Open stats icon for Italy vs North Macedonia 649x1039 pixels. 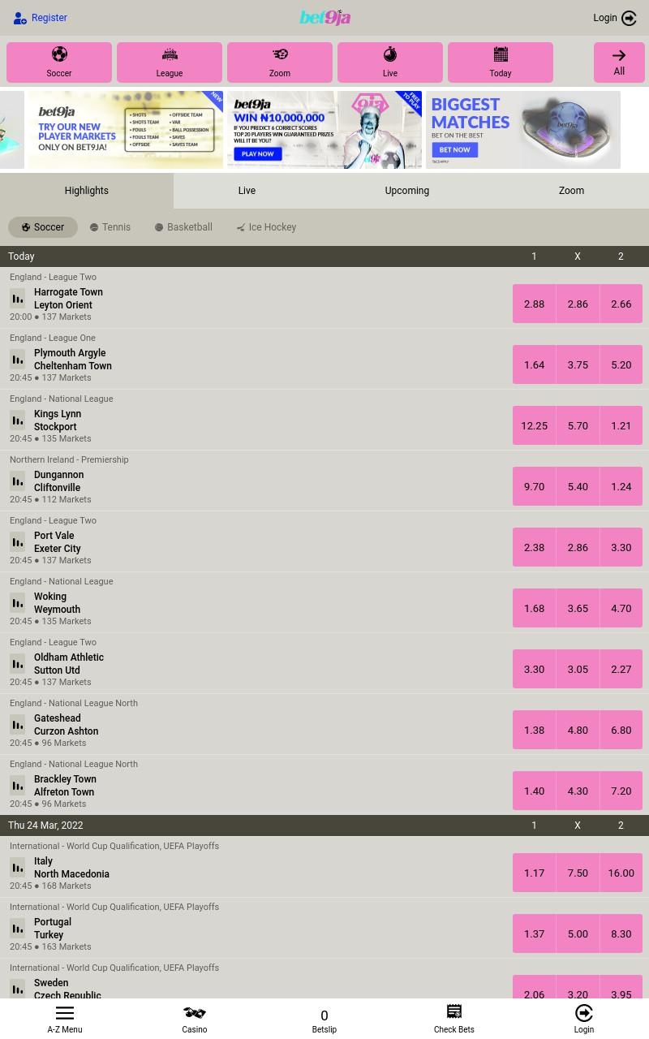(x=17, y=867)
